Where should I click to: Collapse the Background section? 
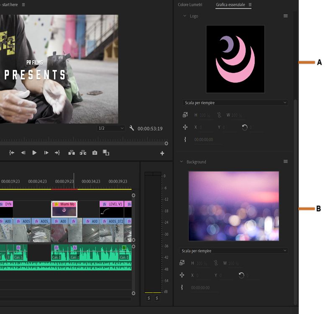(181, 162)
